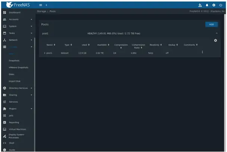The height and width of the screenshot is (152, 227).
Task: Sort by the Comments column
Action: point(191,45)
